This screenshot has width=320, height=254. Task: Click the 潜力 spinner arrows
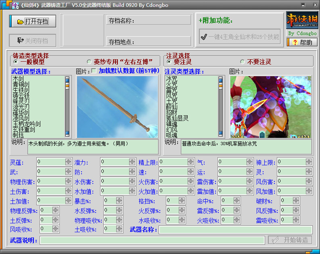(x=132, y=162)
